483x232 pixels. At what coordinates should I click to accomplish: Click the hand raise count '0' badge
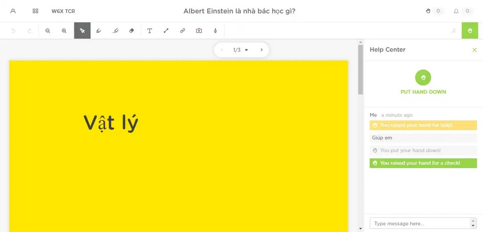[438, 11]
